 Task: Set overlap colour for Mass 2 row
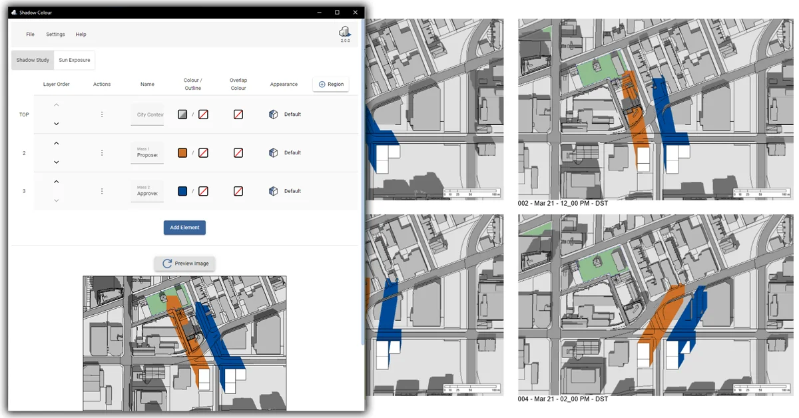238,191
